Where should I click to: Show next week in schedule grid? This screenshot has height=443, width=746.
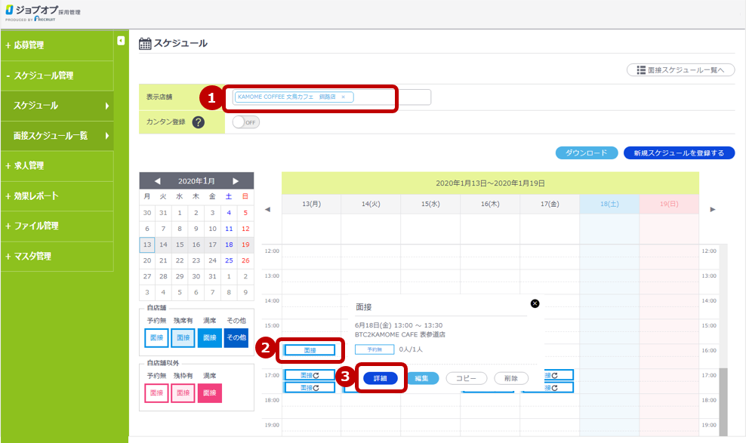coord(713,209)
